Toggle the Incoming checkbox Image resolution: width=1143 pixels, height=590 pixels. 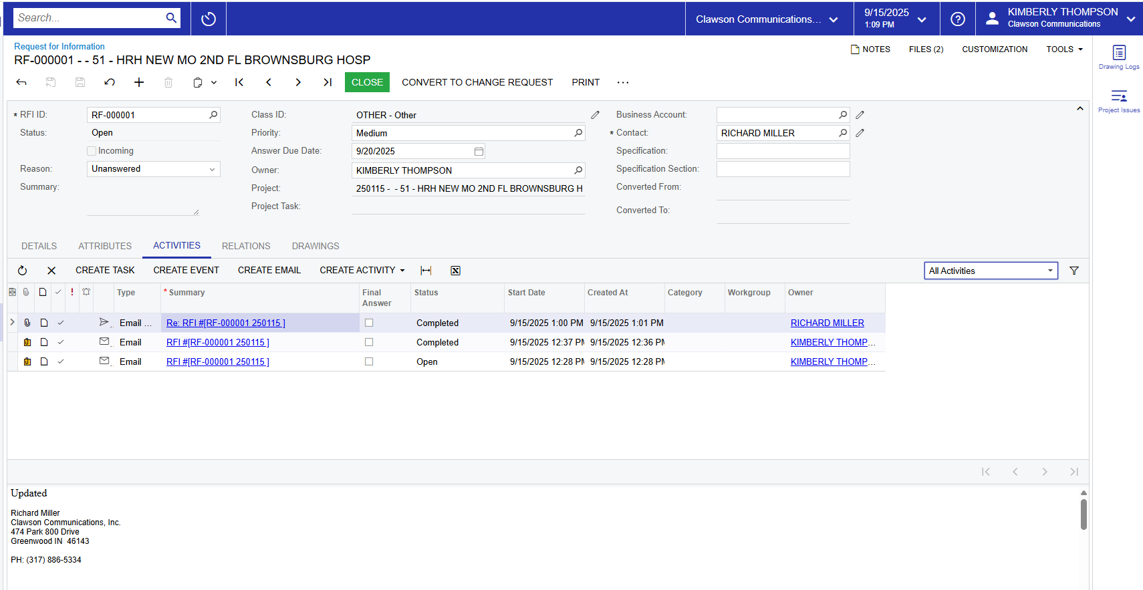coord(92,151)
